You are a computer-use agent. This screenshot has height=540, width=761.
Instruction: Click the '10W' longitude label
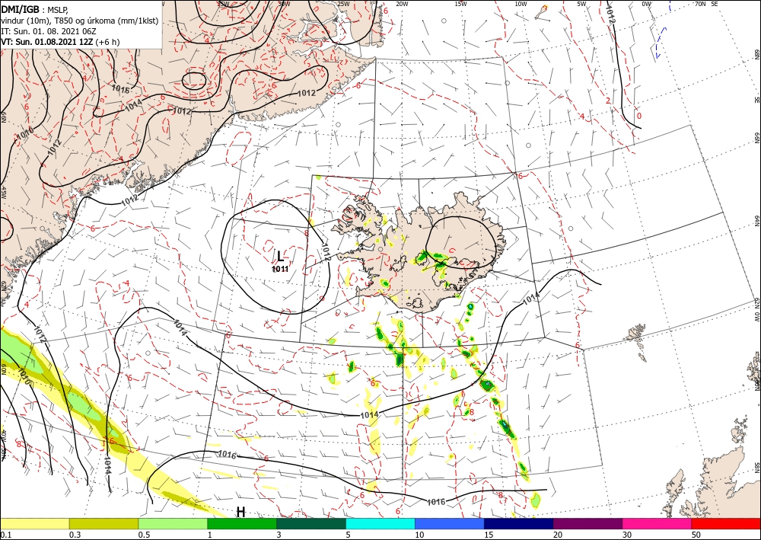(521, 4)
